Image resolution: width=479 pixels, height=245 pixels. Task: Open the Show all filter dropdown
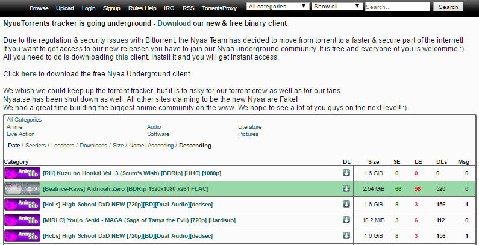337,7
